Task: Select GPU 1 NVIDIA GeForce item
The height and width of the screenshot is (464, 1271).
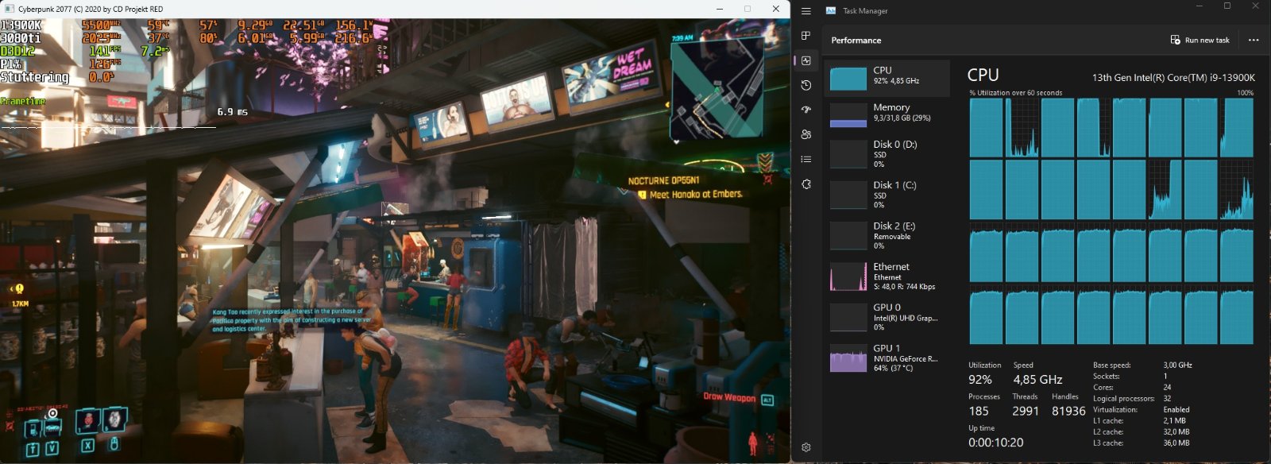Action: coord(887,358)
